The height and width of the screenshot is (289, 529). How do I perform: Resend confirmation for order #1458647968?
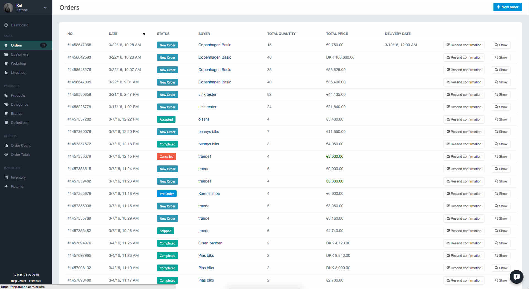(464, 45)
